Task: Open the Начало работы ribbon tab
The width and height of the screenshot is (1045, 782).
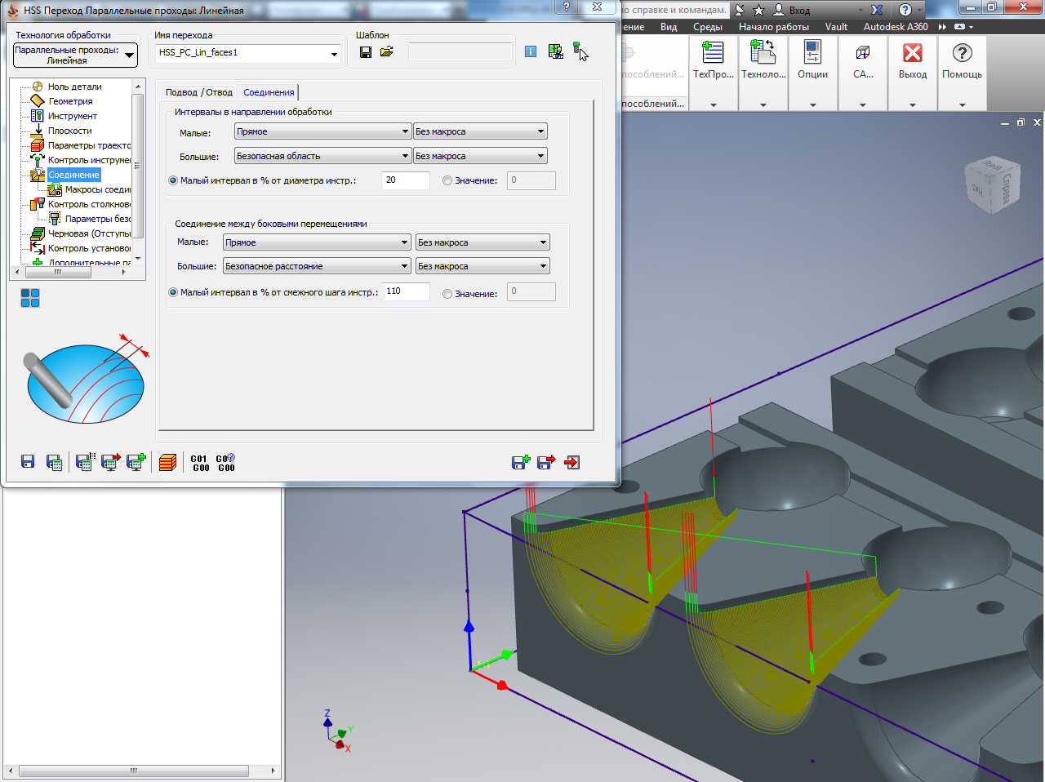Action: [x=774, y=27]
